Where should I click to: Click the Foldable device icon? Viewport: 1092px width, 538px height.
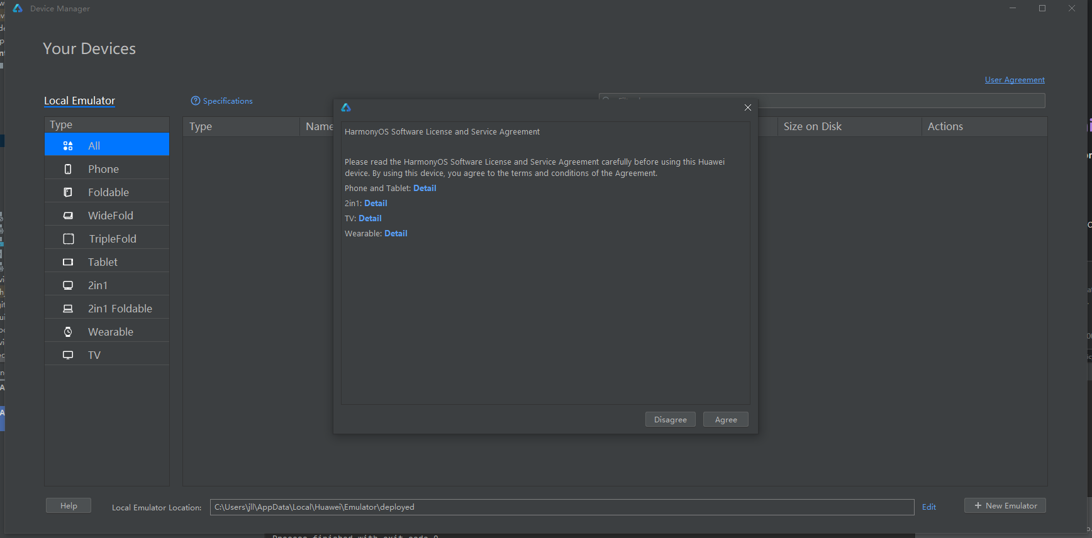click(68, 192)
